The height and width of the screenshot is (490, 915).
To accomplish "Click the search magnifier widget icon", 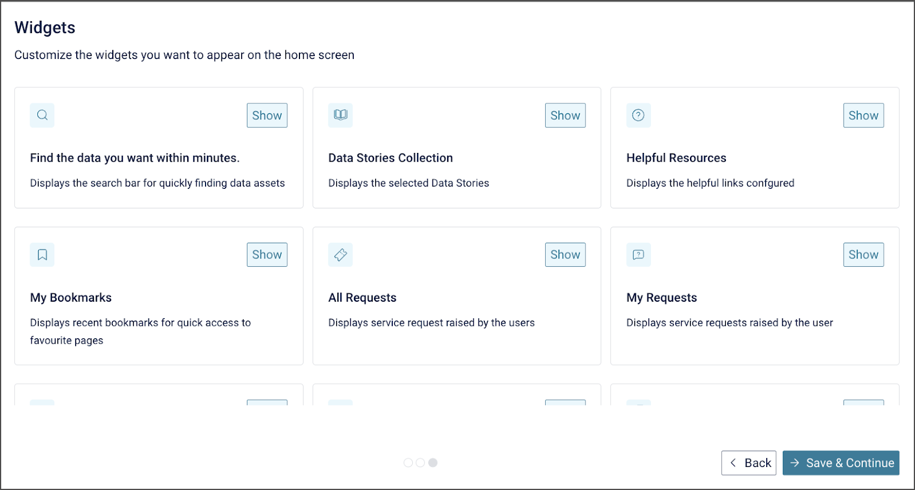I will 42,115.
